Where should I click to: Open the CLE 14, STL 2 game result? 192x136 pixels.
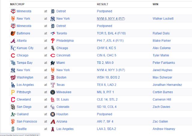tap(107, 99)
